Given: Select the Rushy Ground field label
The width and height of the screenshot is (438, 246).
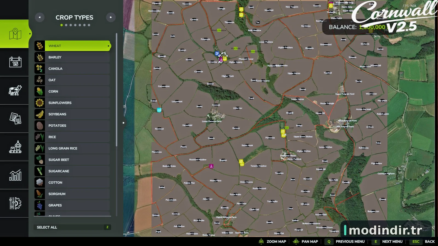Looking at the screenshot, I should click(x=259, y=188).
